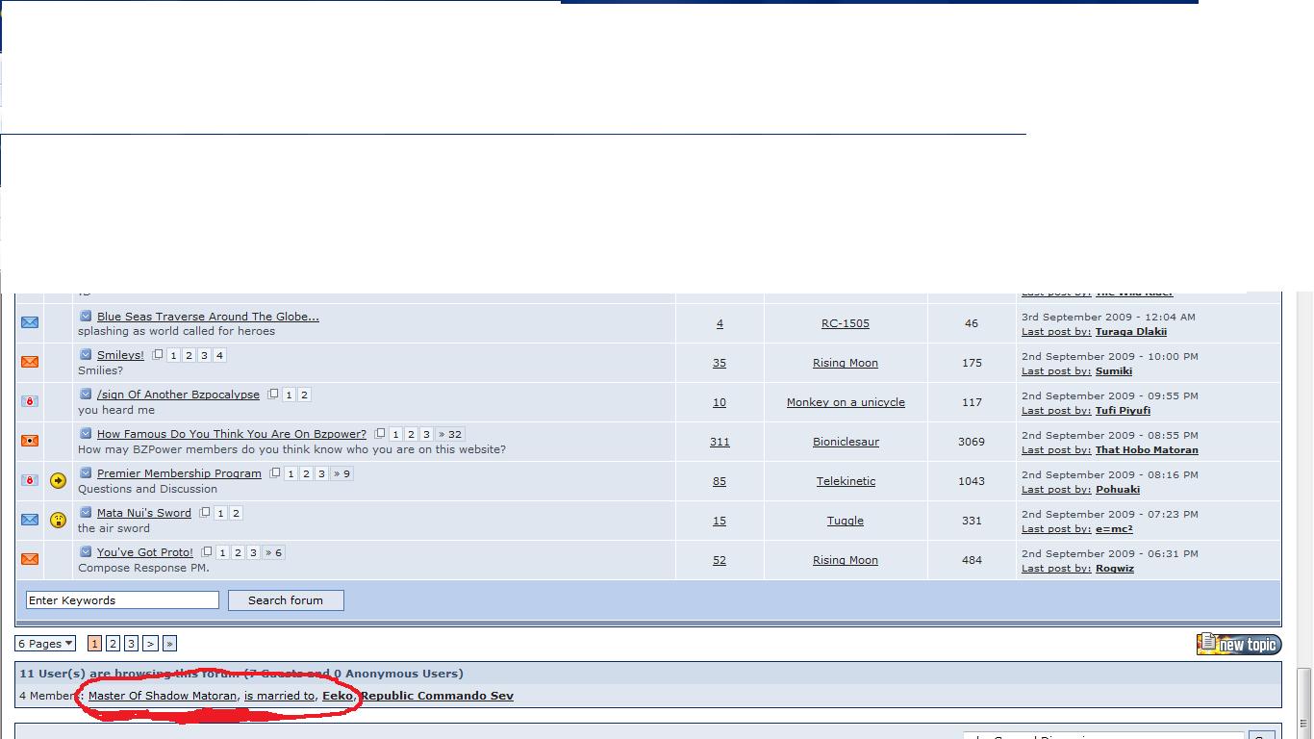Click the multi-page icon beside Premier Membership Program
The image size is (1314, 739).
pos(275,473)
